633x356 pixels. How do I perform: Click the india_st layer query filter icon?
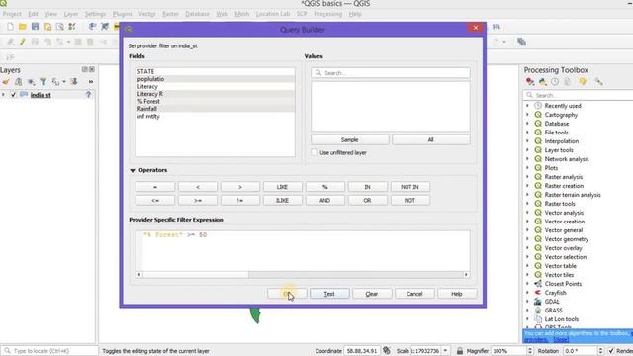[x=88, y=95]
